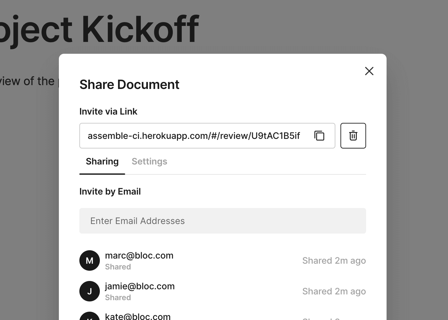448x320 pixels.
Task: Click the Shared status under marc@bloc.com
Action: coord(118,267)
